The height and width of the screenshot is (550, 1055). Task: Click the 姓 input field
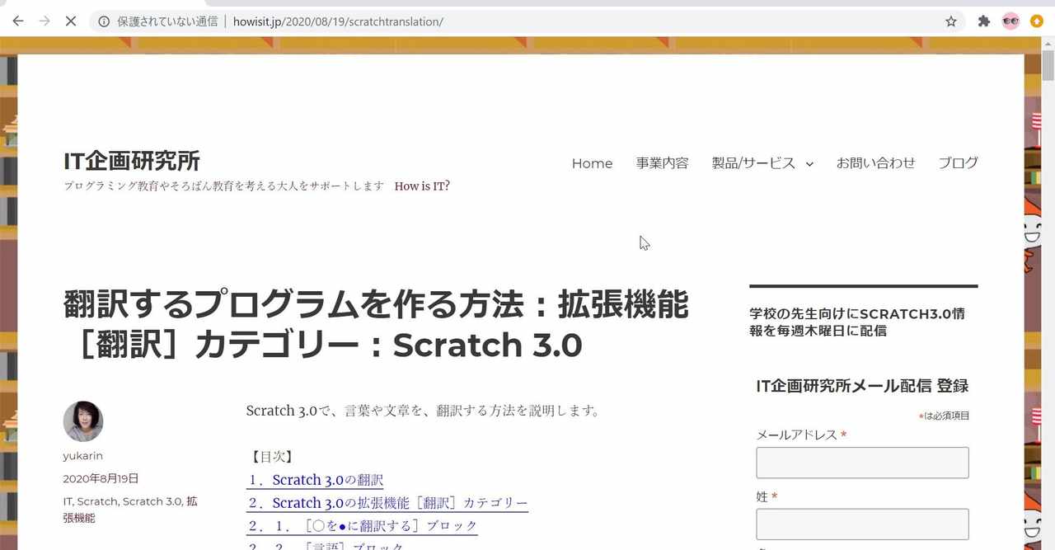coord(862,524)
